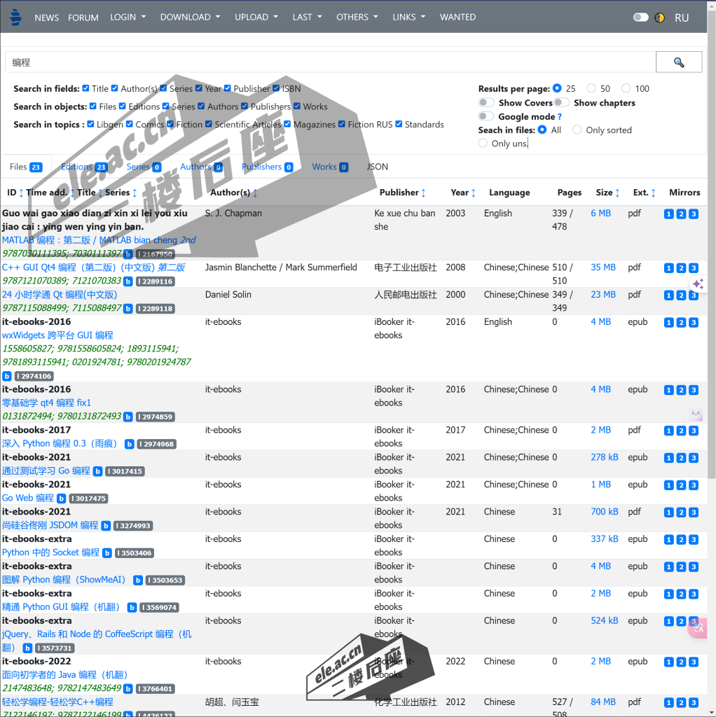
Task: Expand the DOWNLOAD dropdown menu
Action: pos(190,17)
